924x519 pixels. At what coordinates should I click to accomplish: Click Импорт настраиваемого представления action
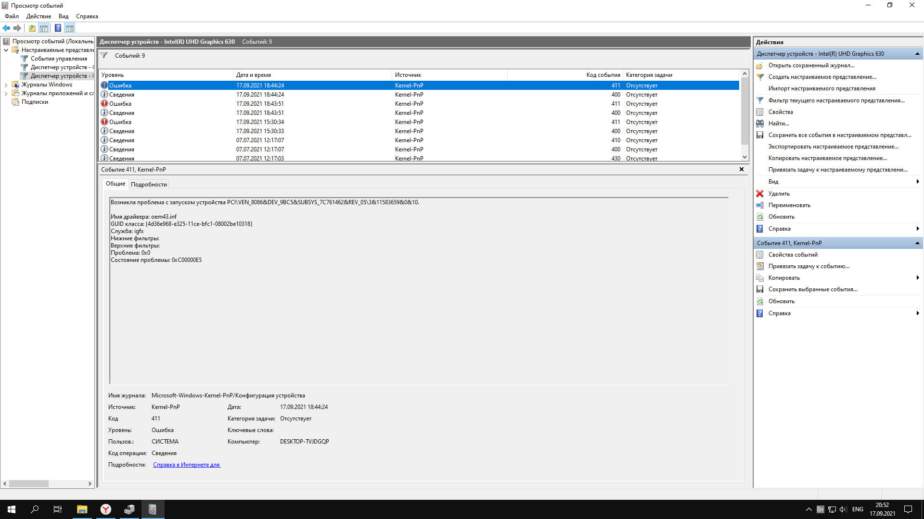click(x=822, y=88)
